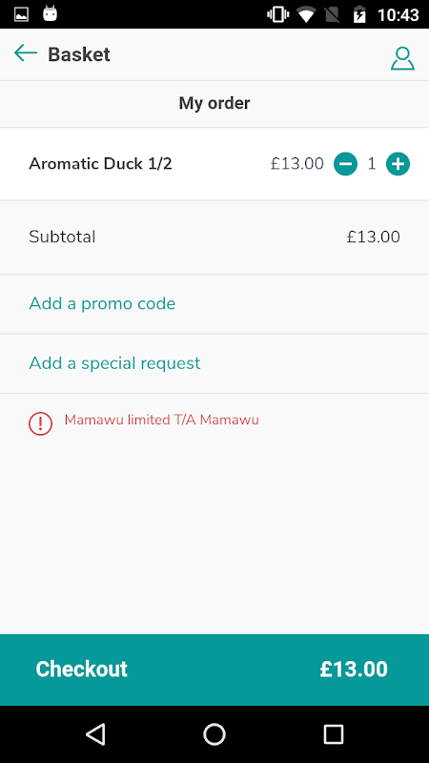Open the user profile icon

(402, 58)
